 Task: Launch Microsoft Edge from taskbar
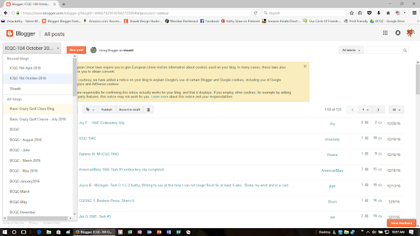(39, 232)
